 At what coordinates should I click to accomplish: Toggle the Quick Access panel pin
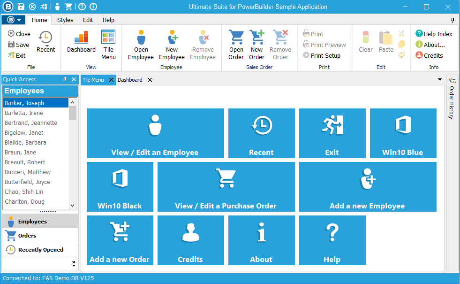[x=65, y=79]
